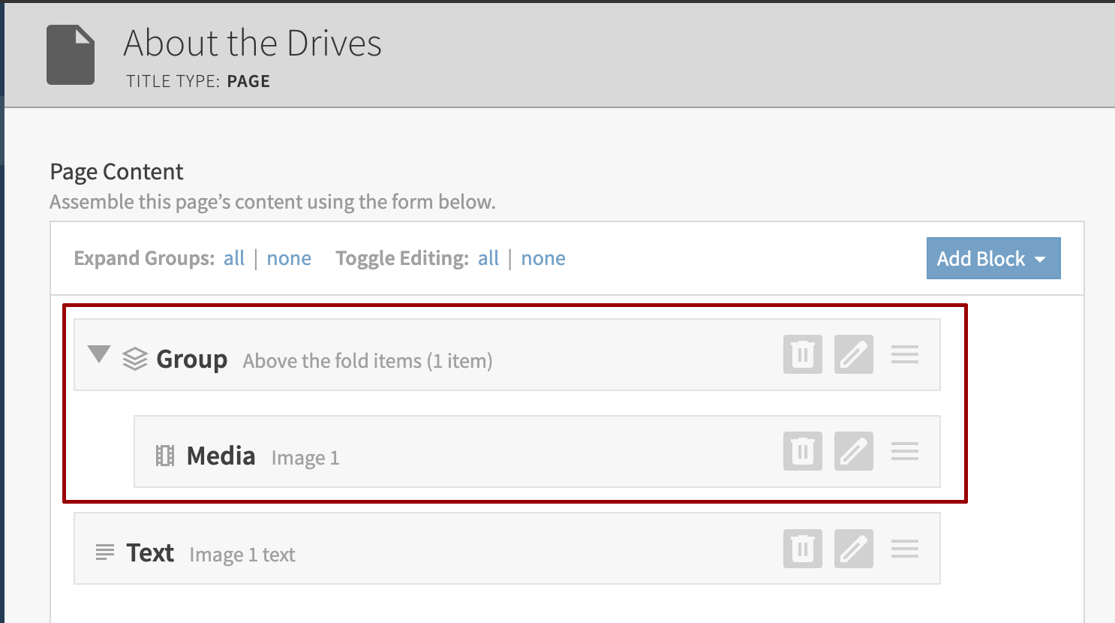The image size is (1115, 623).
Task: Expand all groups via 'all' link
Action: tap(234, 258)
